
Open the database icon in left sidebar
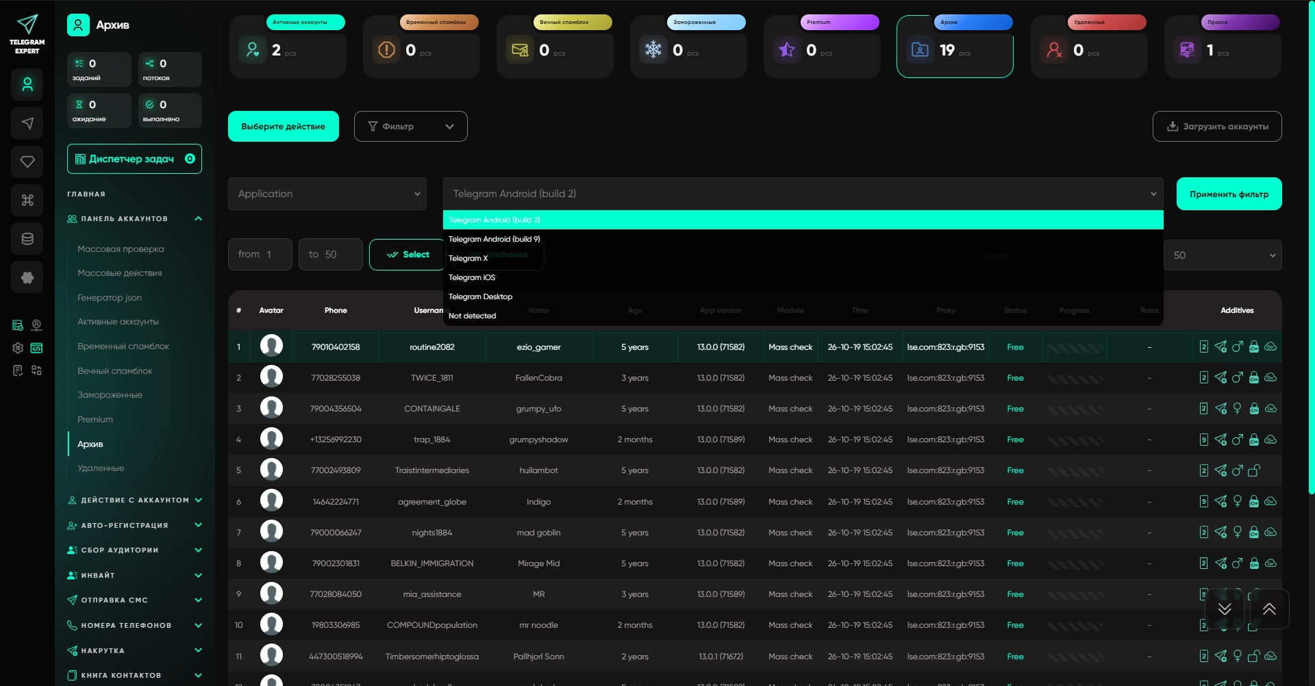27,239
